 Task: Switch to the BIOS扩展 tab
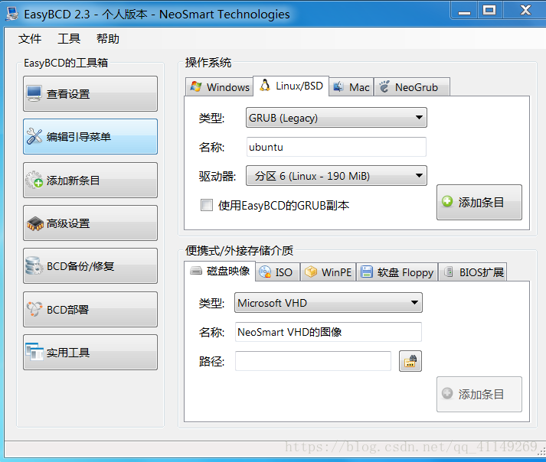tap(472, 272)
